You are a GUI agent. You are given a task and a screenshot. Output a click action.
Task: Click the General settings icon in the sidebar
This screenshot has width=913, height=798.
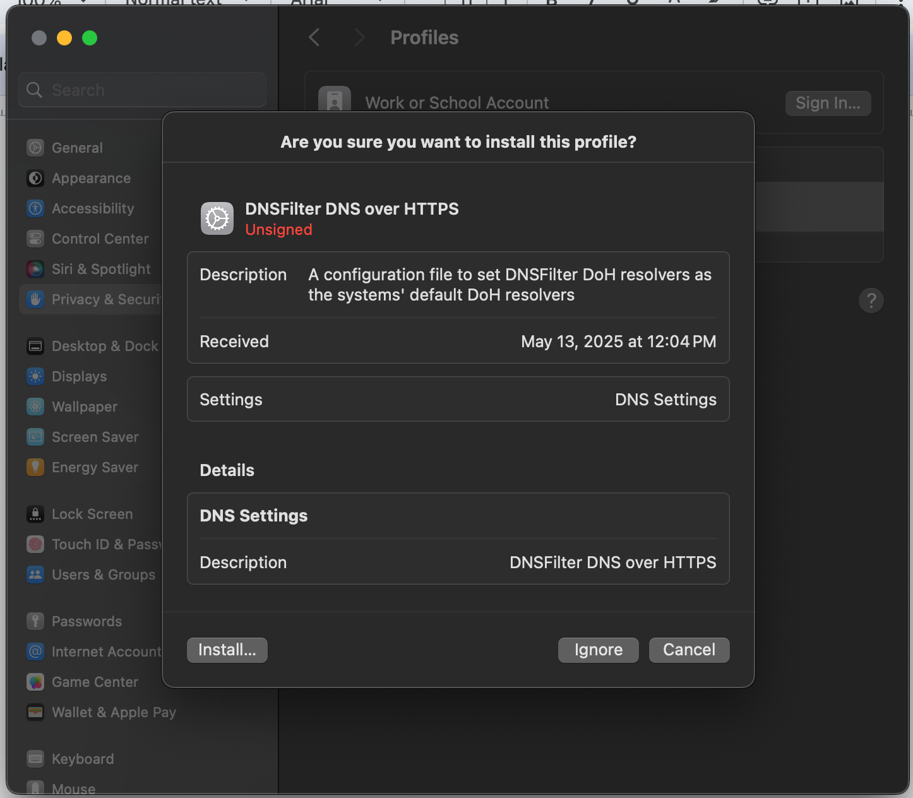(x=35, y=148)
